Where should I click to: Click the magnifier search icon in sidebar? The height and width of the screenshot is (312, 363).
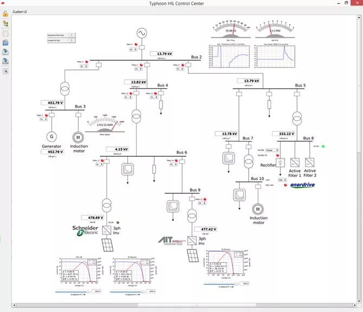click(x=5, y=72)
